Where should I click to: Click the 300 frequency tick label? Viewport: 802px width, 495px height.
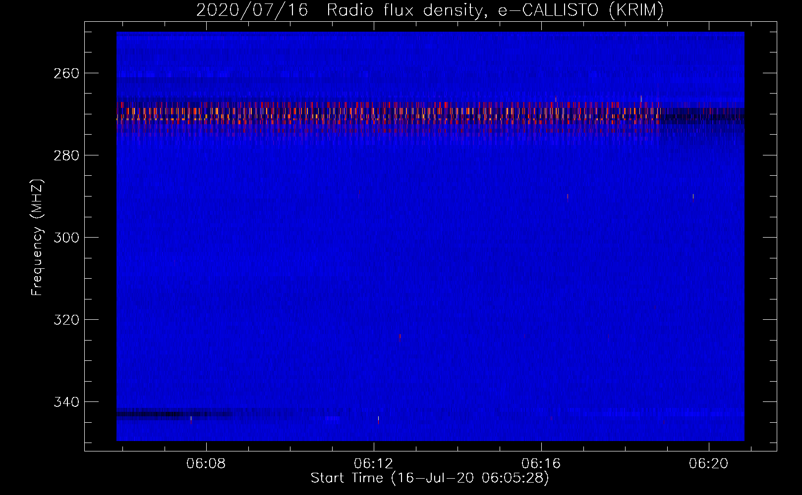(66, 238)
